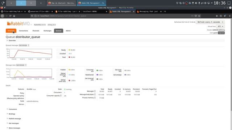Switch to the localhost:9090 browser tab
This screenshot has width=232, height=130.
[95, 12]
